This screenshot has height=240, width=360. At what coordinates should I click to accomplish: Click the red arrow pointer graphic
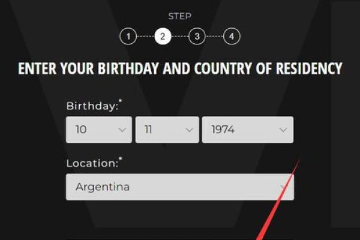[x=278, y=200]
